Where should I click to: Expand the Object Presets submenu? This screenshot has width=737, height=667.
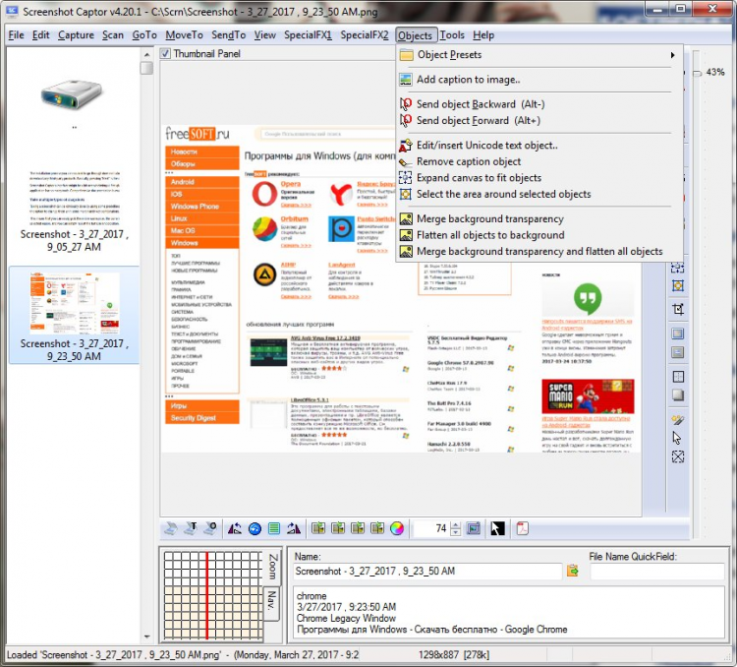(539, 55)
